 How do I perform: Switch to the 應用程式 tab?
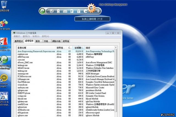(x=19, y=41)
